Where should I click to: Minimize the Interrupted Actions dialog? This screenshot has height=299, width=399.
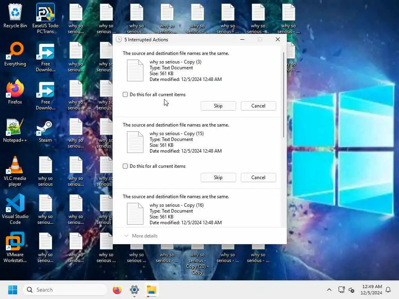coord(242,39)
